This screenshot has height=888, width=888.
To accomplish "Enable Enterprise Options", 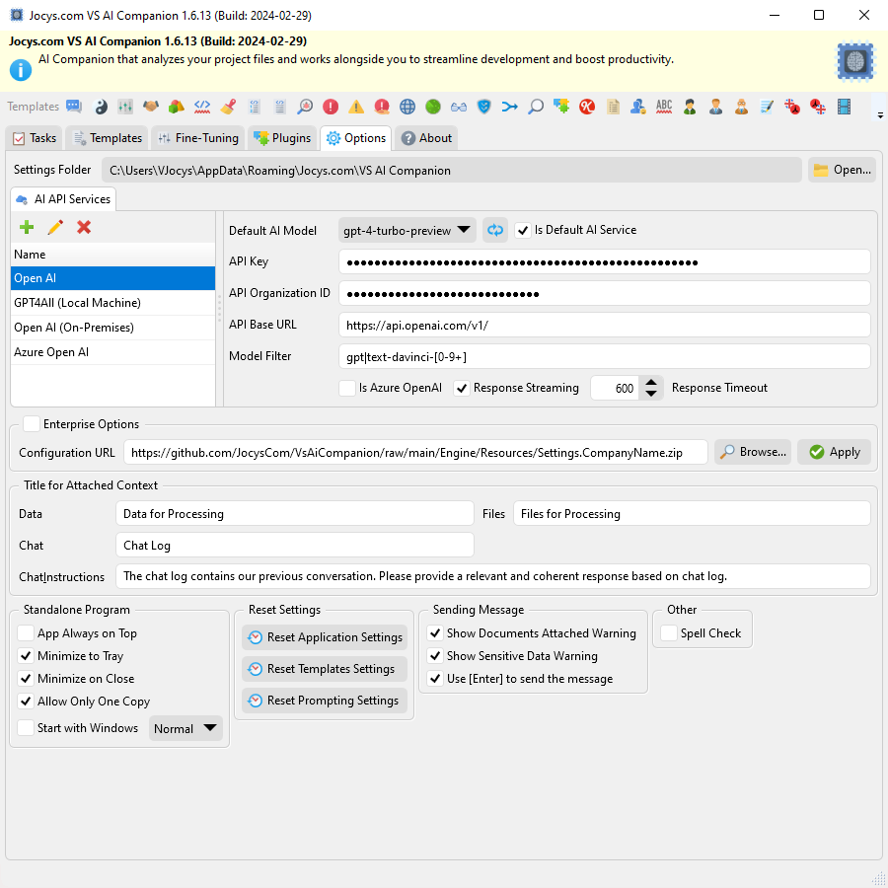I will pos(29,423).
